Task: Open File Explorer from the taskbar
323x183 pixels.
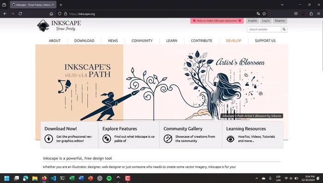Action: (35, 178)
